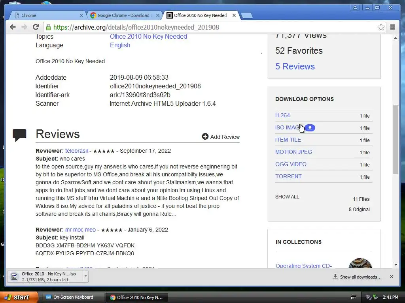
Task: Click the 11 Files count text
Action: coord(361,199)
